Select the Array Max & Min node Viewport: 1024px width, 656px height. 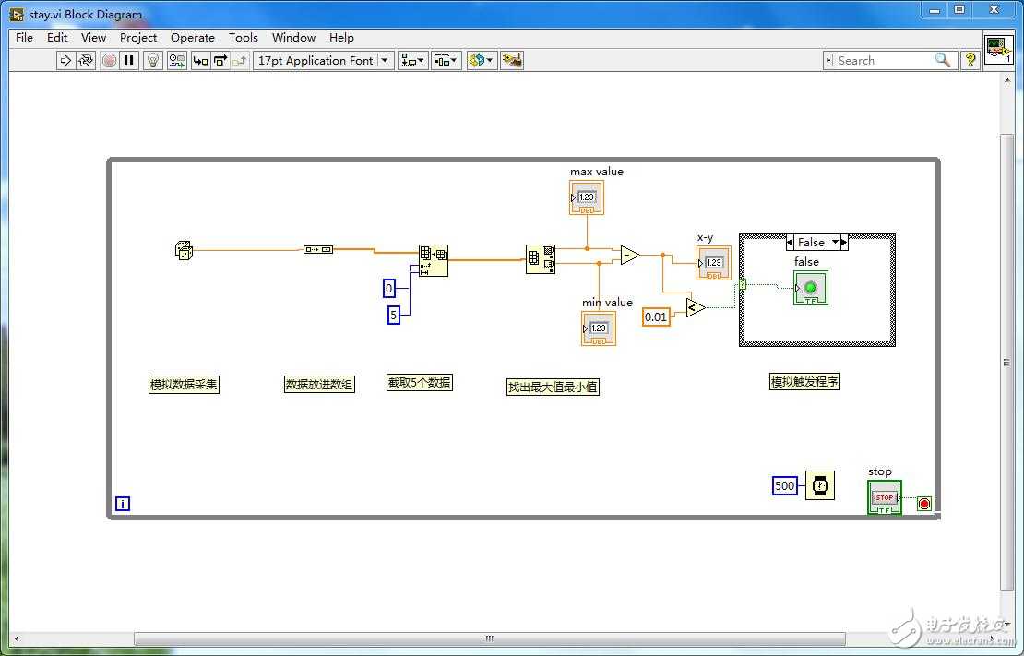tap(541, 259)
